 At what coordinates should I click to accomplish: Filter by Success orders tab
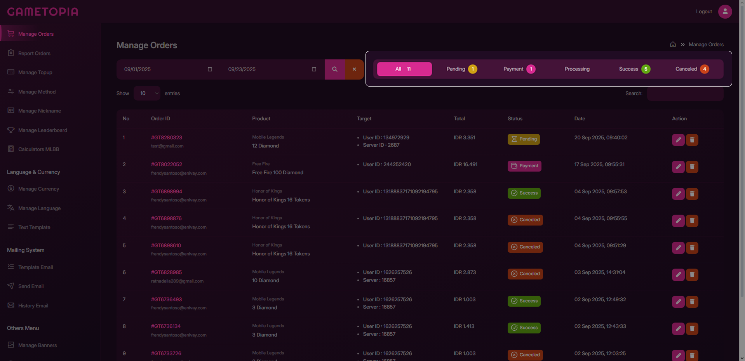click(634, 69)
